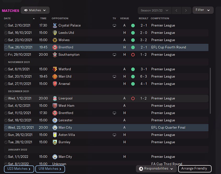
Task: Click the Watford club badge icon
Action: point(55,69)
